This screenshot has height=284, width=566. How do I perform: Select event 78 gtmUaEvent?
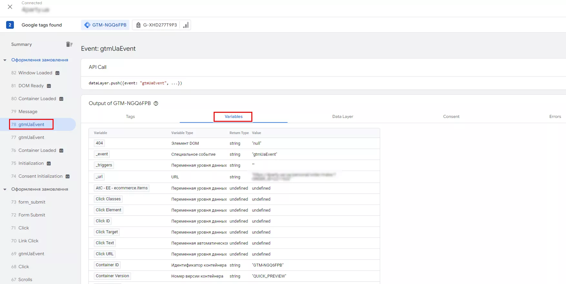(28, 124)
